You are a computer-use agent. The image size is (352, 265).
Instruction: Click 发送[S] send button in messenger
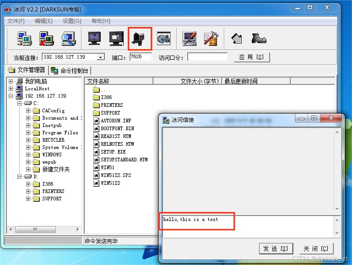[x=276, y=248]
